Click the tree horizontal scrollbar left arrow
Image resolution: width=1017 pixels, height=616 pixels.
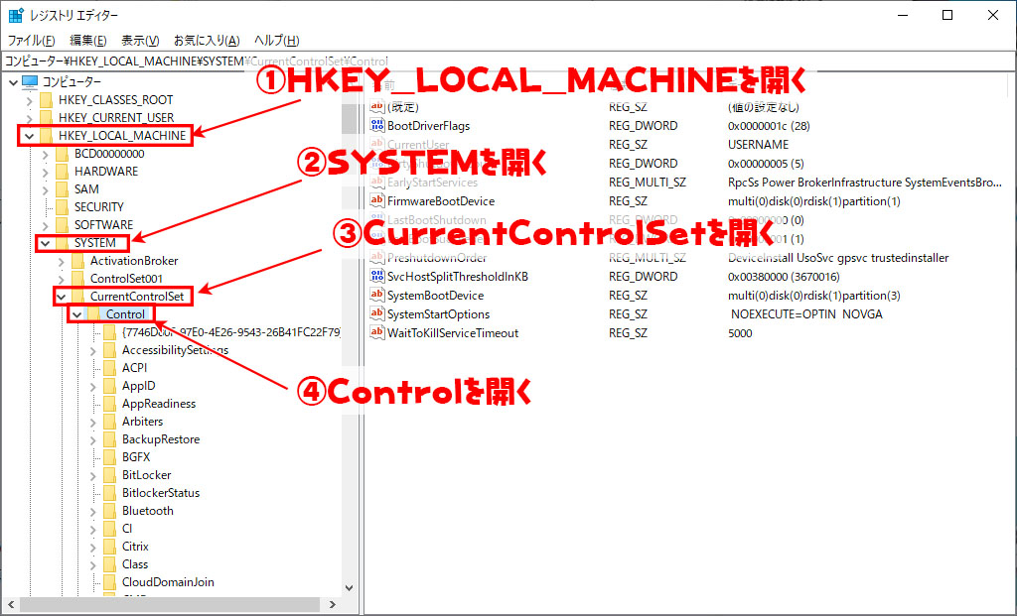[x=10, y=604]
